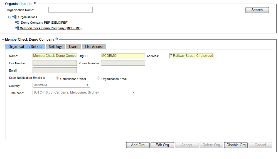Click the Organisations root node icon
278x159 pixels.
point(14,17)
